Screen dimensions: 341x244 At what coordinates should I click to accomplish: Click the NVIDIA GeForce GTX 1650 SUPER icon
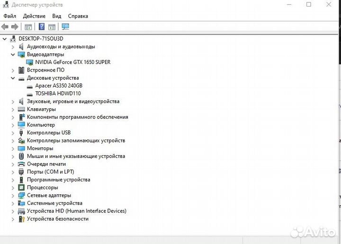tap(29, 62)
